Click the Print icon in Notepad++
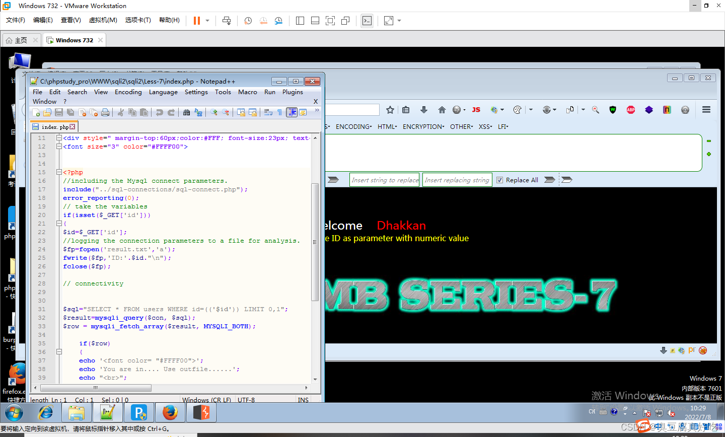The image size is (725, 437). click(x=106, y=112)
